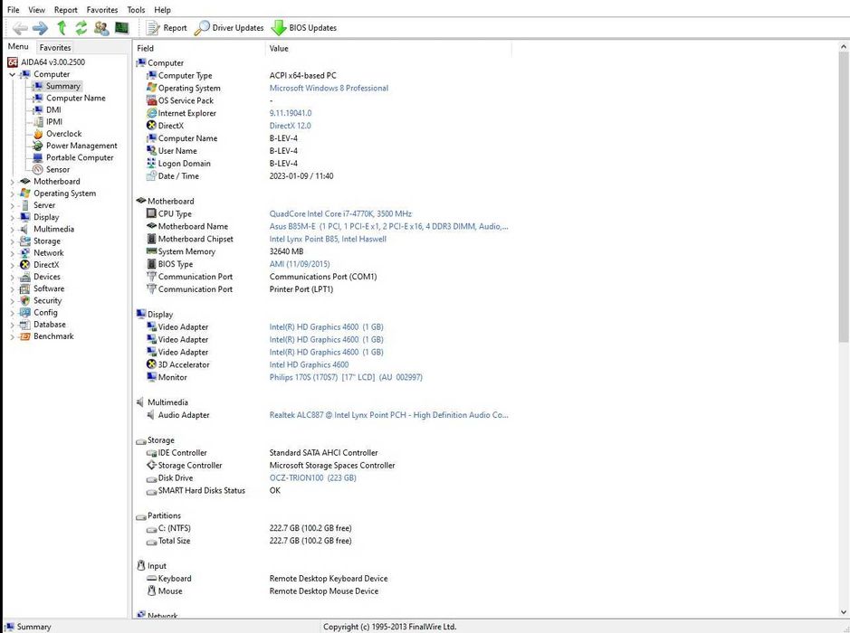Open the Sensor gauge icon

(38, 169)
